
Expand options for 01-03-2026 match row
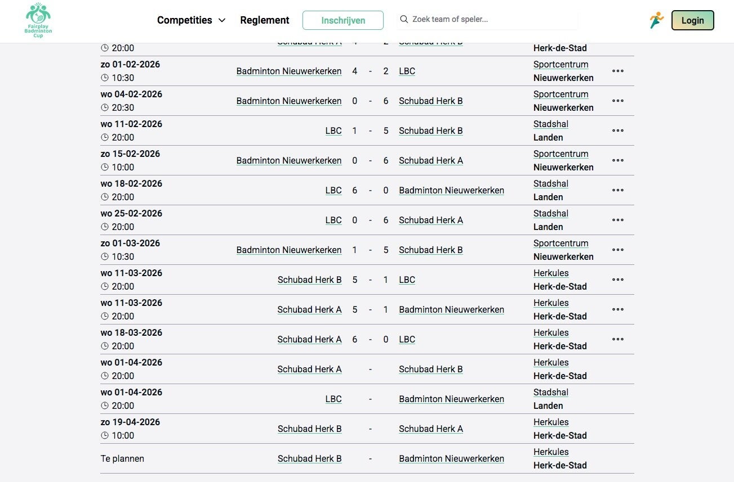(x=618, y=250)
